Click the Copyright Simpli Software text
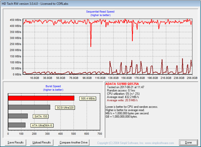 tap(135, 143)
